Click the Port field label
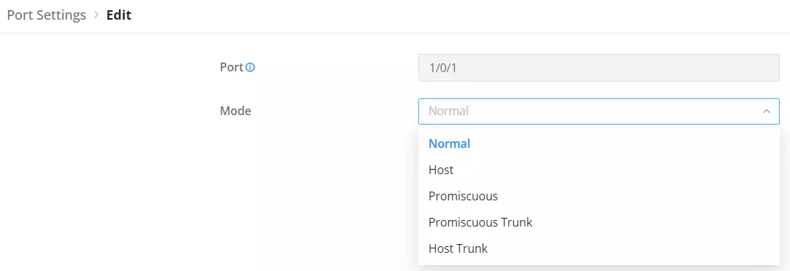 231,67
